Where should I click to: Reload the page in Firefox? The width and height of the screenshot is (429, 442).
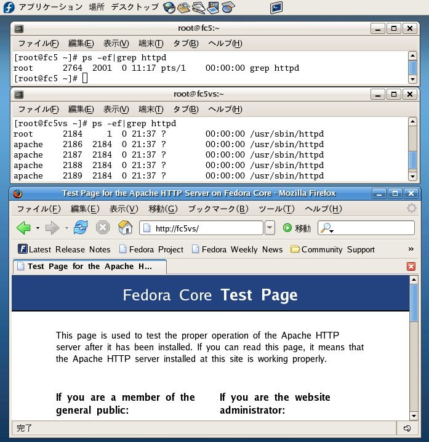click(81, 228)
